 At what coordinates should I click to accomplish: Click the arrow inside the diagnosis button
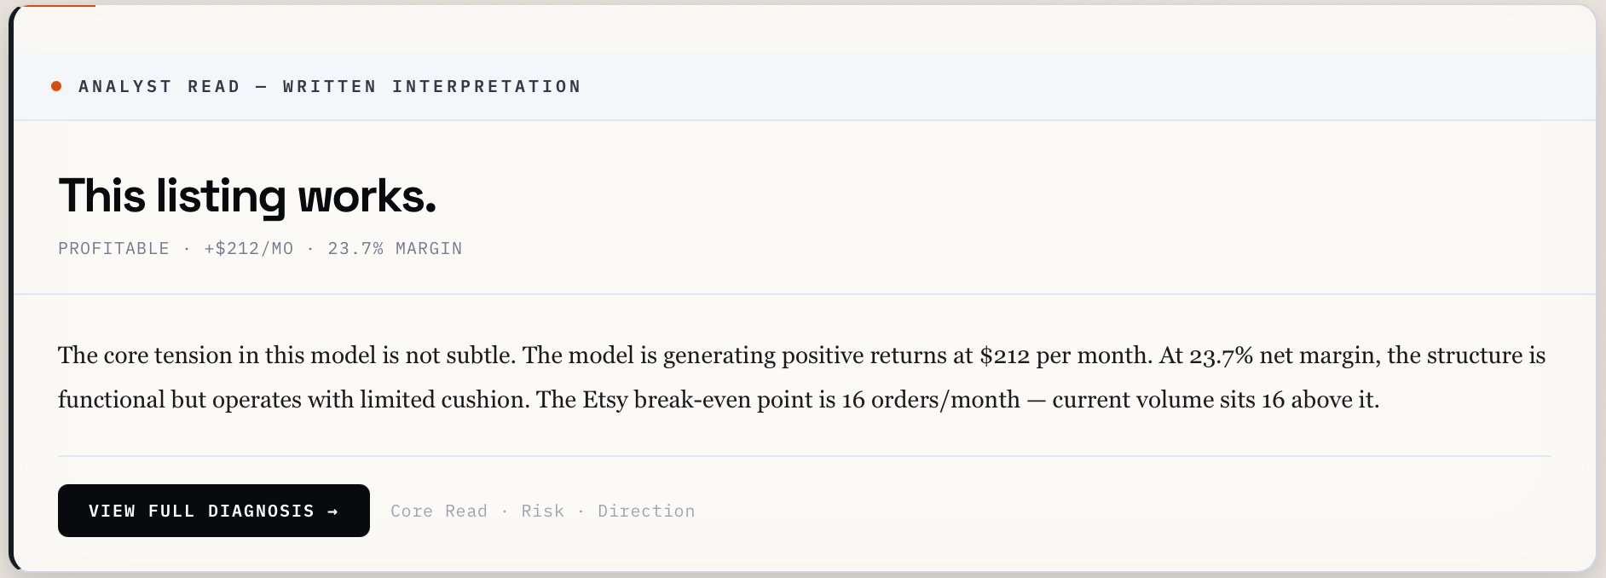pos(333,511)
